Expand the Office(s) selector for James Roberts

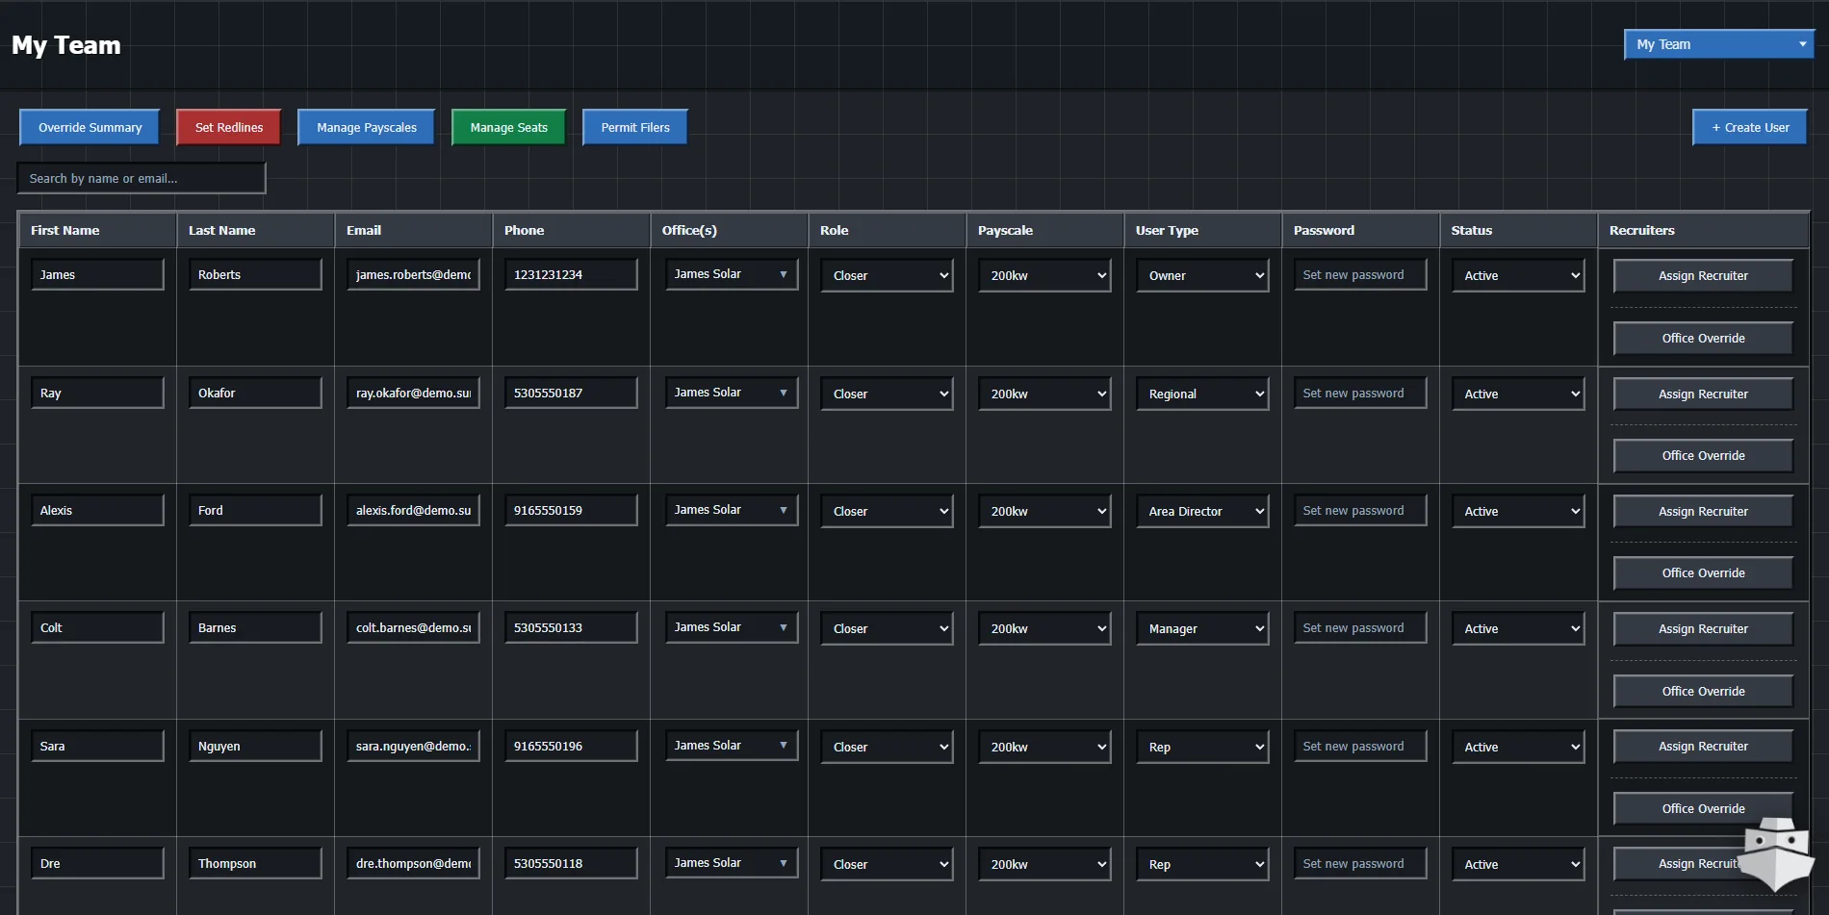click(x=731, y=274)
